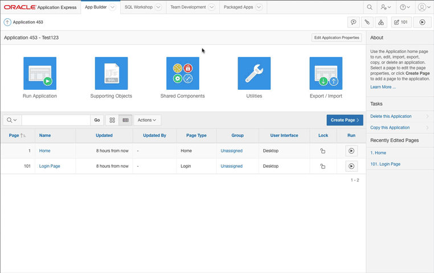Open the Team Development tab
The height and width of the screenshot is (273, 434).
point(188,7)
